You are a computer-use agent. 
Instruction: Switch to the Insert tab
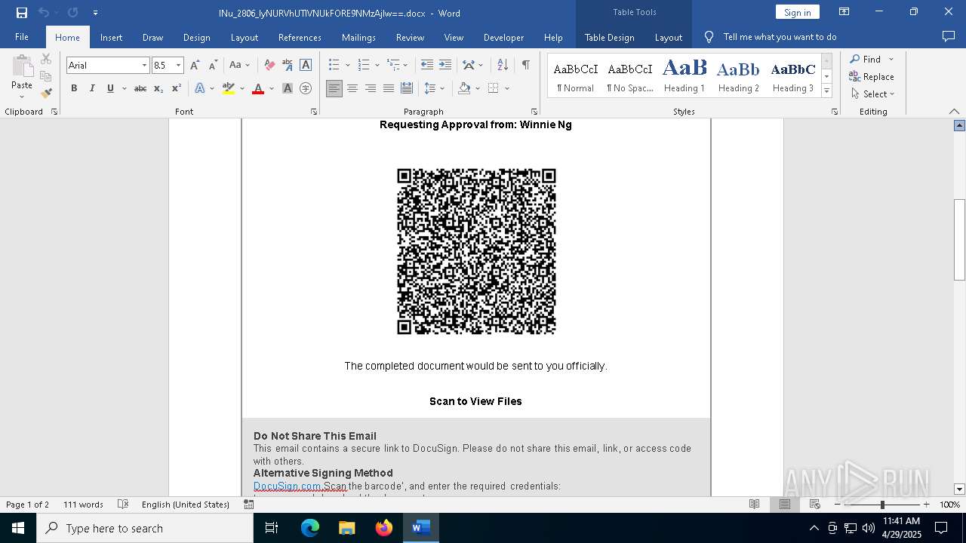111,37
